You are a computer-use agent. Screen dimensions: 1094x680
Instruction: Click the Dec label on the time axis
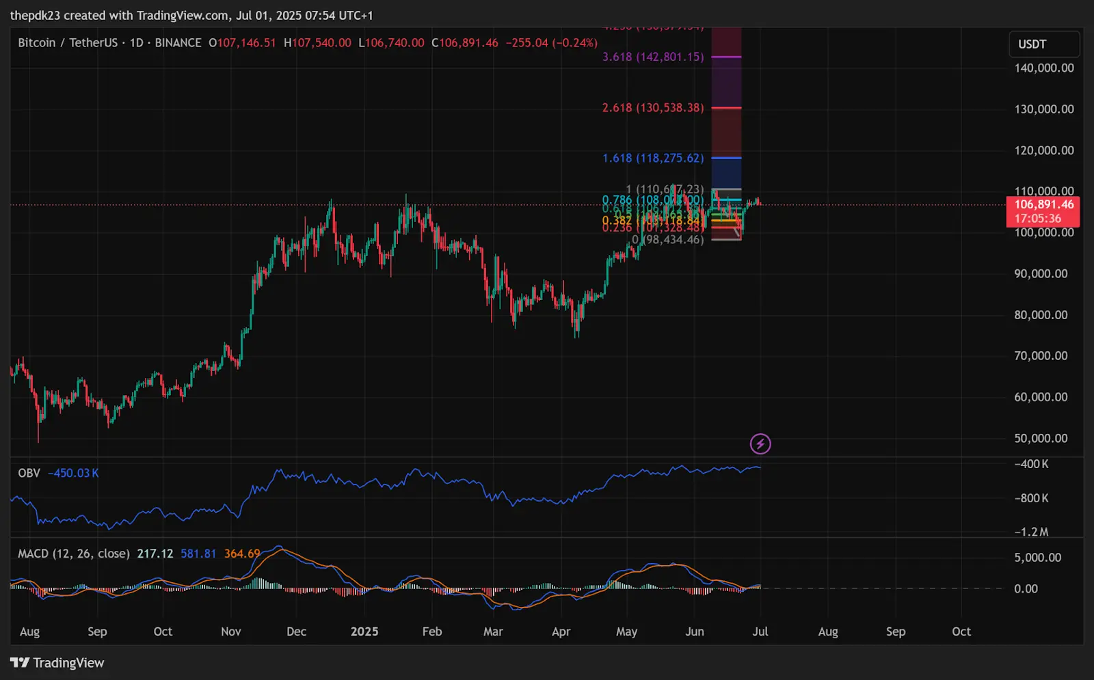tap(296, 631)
